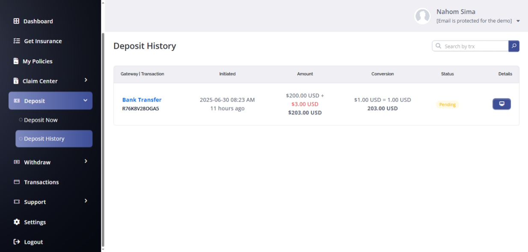Viewport: 528px width, 252px height.
Task: Open the account dropdown arrow
Action: click(x=518, y=21)
